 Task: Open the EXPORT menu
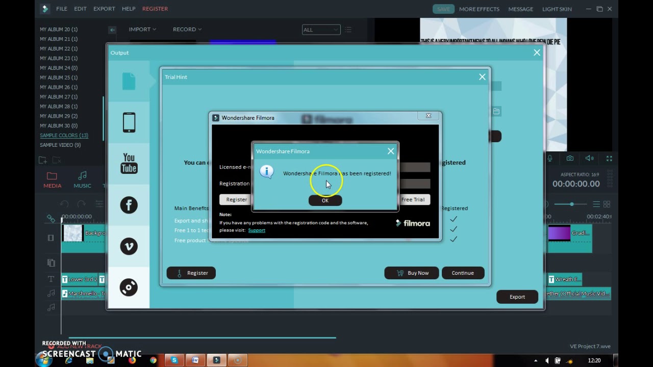104,9
